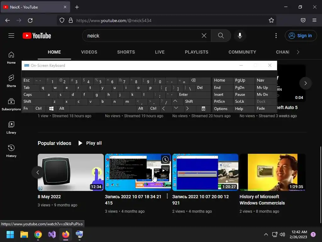The height and width of the screenshot is (242, 322).
Task: Go back using Firefox back arrow
Action: (x=8, y=20)
